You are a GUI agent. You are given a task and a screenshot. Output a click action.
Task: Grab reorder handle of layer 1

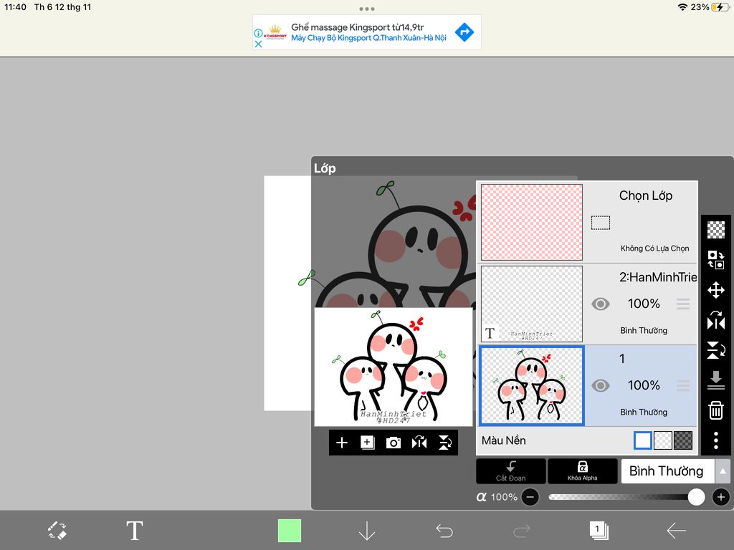683,386
